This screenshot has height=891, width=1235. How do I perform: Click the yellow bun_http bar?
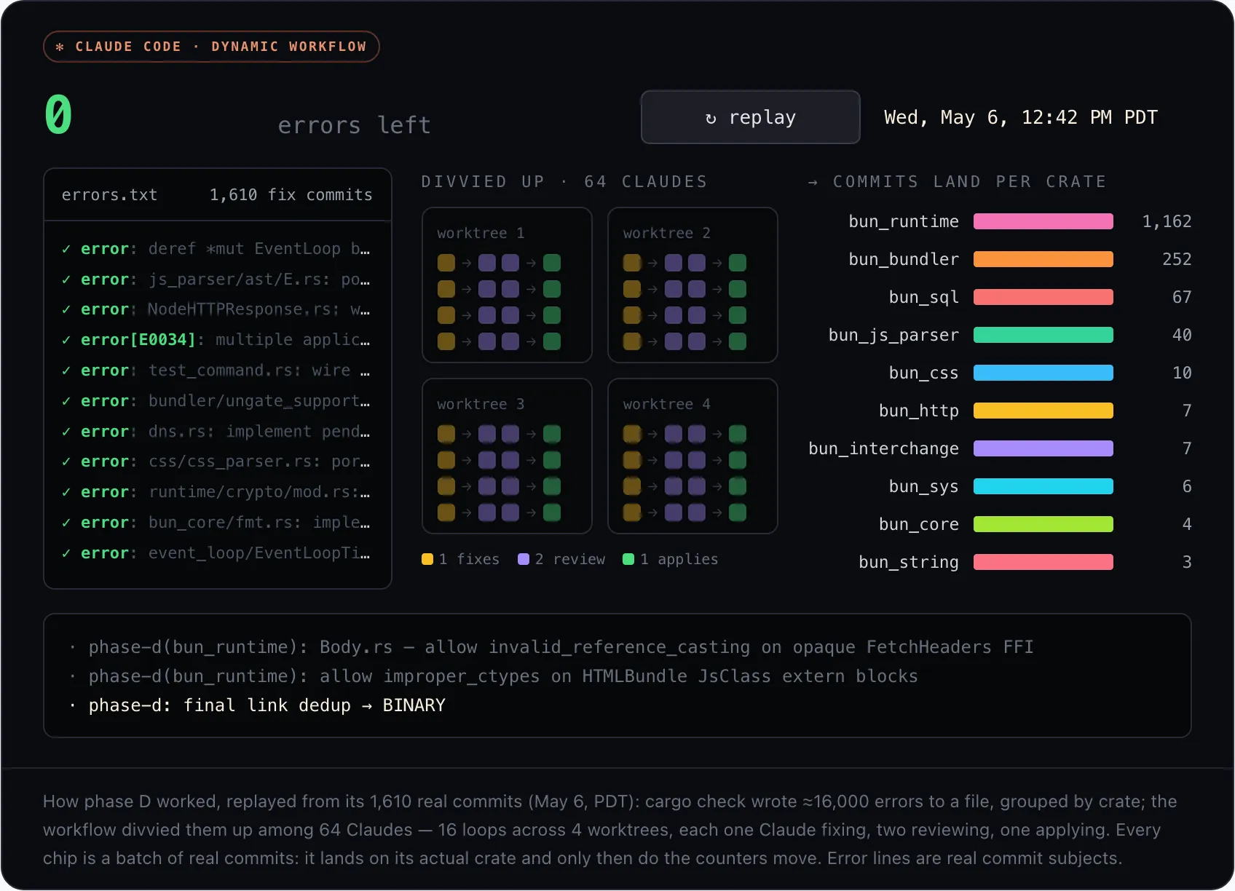point(1043,411)
